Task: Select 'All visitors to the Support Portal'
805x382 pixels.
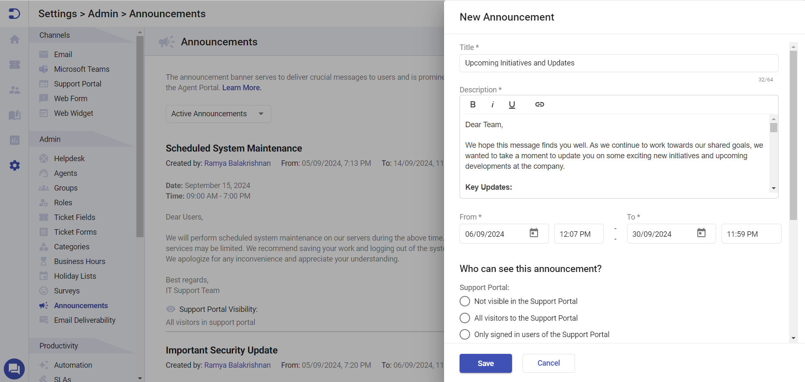Action: (x=465, y=318)
